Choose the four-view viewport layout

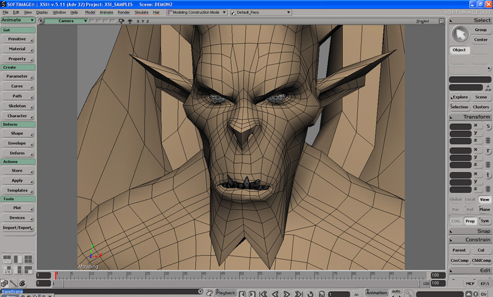click(28, 259)
